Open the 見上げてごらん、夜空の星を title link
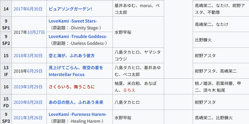The width and height of the screenshot is (249, 124). coord(76,68)
